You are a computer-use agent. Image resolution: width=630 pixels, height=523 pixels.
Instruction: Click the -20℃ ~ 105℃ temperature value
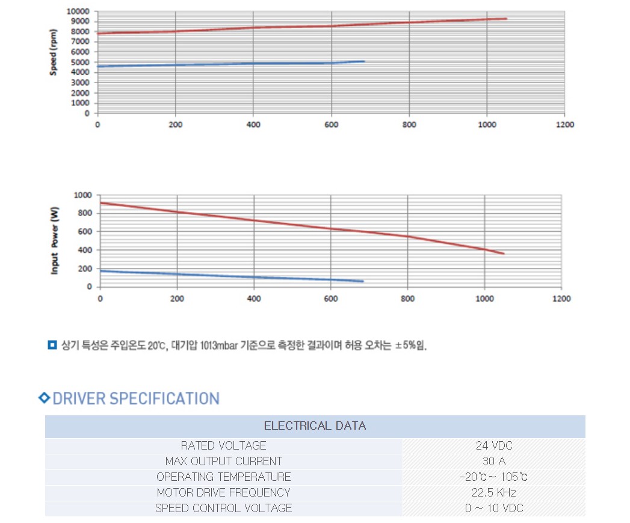click(x=493, y=477)
